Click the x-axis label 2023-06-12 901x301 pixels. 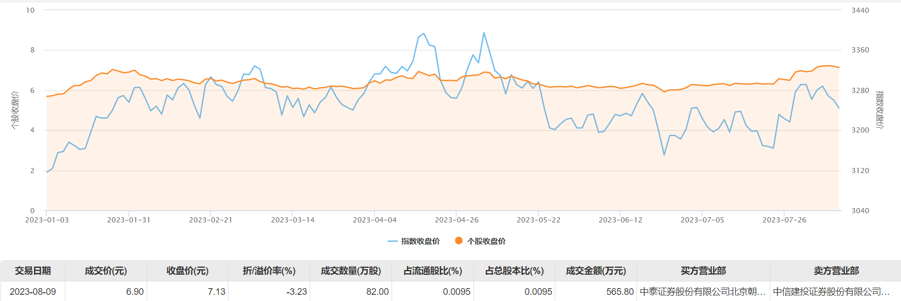click(621, 220)
